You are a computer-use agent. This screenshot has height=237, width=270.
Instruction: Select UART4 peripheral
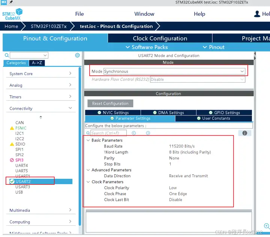tap(21, 165)
